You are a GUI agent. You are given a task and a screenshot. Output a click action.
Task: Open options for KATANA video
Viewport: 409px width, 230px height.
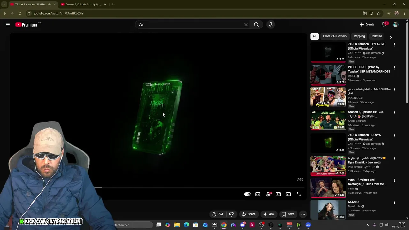394,203
